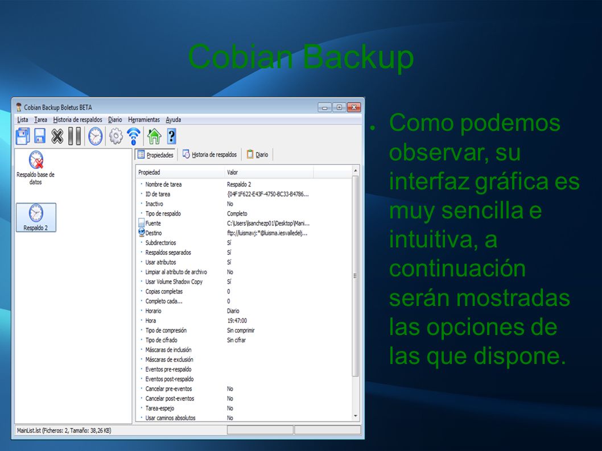Click the properties list scroll up arrow
602x451 pixels.
[356, 171]
